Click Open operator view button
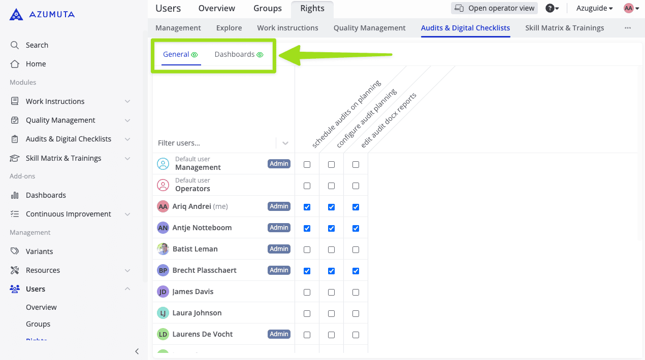 (x=494, y=8)
